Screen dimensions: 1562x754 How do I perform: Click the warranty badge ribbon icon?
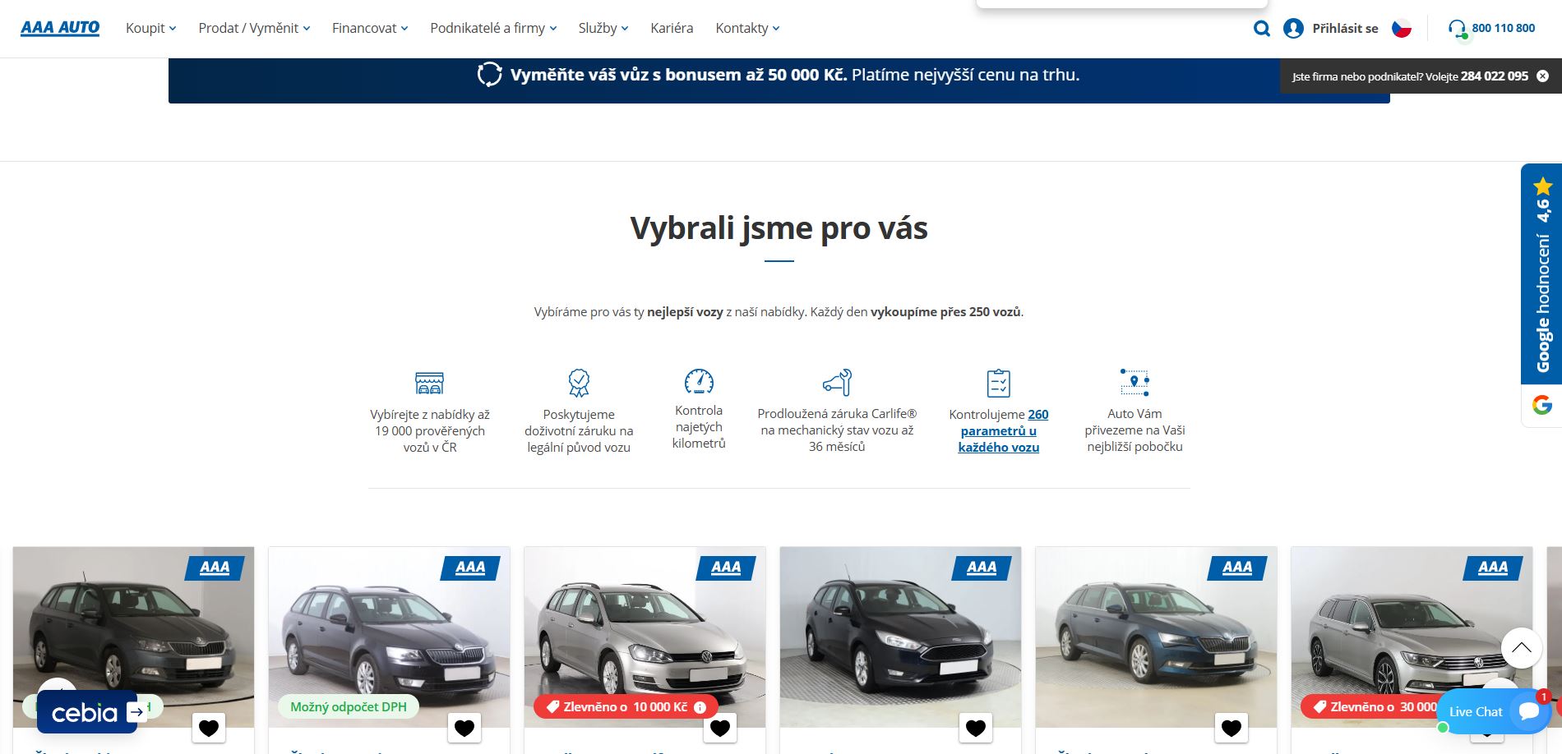point(579,383)
